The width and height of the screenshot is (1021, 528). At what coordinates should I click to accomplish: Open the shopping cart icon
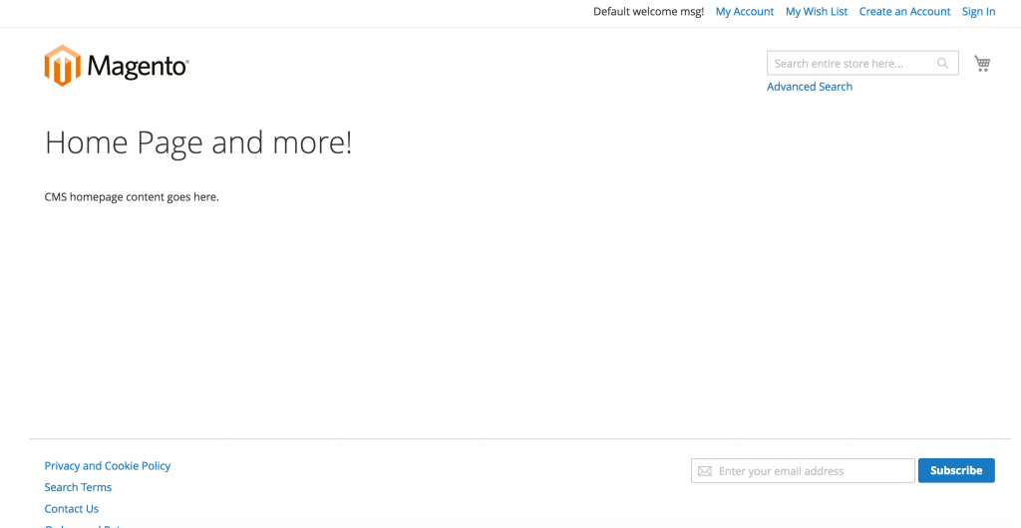(x=982, y=64)
